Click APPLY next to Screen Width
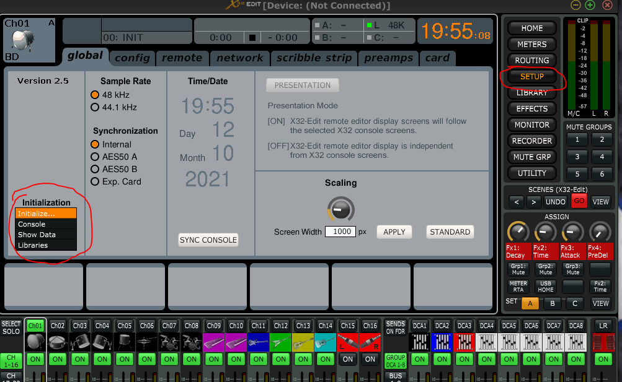Image resolution: width=622 pixels, height=382 pixels. tap(394, 232)
